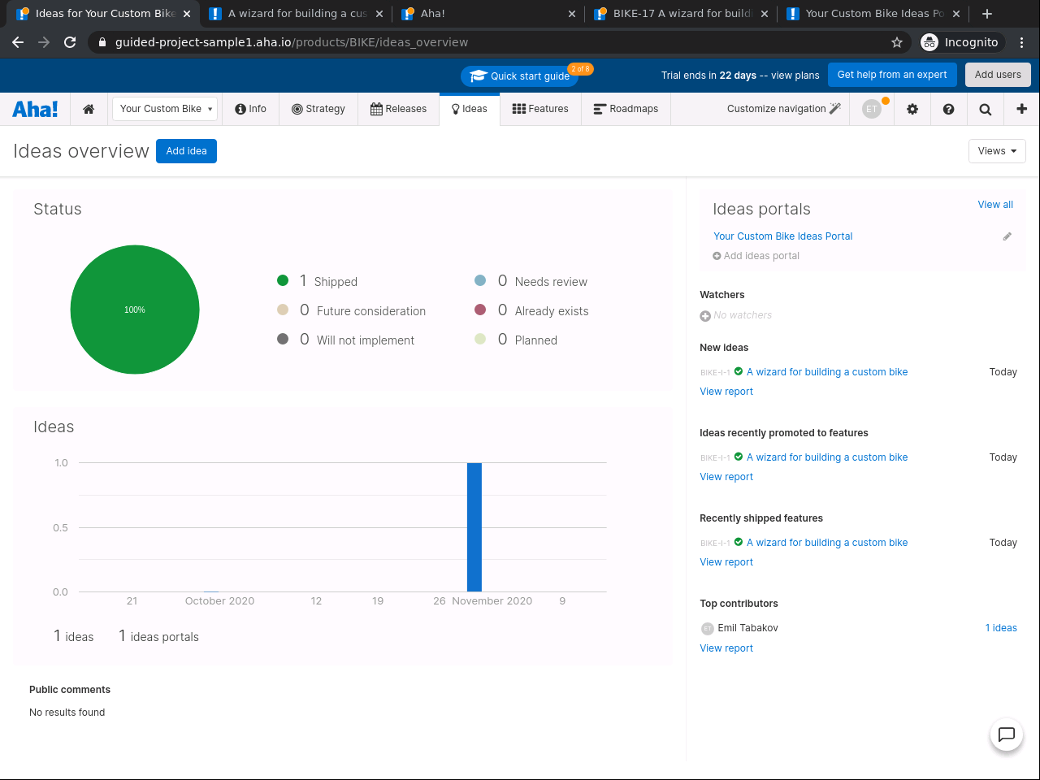This screenshot has width=1040, height=780.
Task: Open Customize navigation option
Action: (783, 109)
